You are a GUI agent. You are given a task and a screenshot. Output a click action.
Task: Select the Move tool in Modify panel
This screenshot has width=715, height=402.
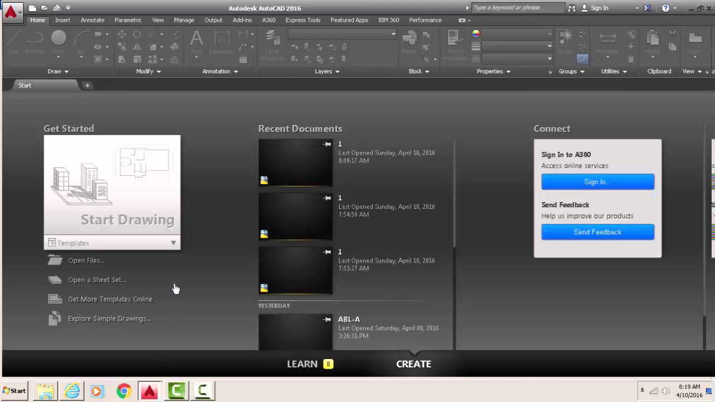[x=122, y=35]
